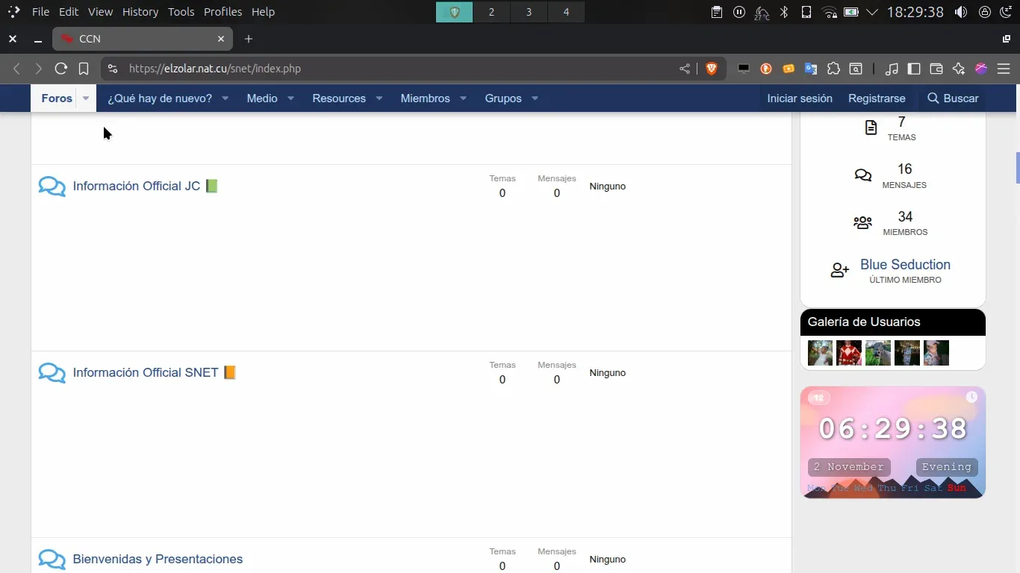
Task: Open the History menu
Action: (x=140, y=12)
